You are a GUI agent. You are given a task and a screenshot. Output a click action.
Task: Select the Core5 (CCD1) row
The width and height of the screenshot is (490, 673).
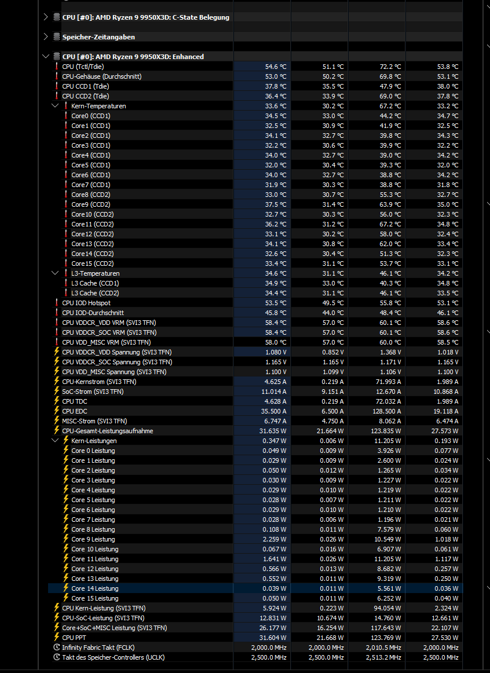click(x=255, y=165)
